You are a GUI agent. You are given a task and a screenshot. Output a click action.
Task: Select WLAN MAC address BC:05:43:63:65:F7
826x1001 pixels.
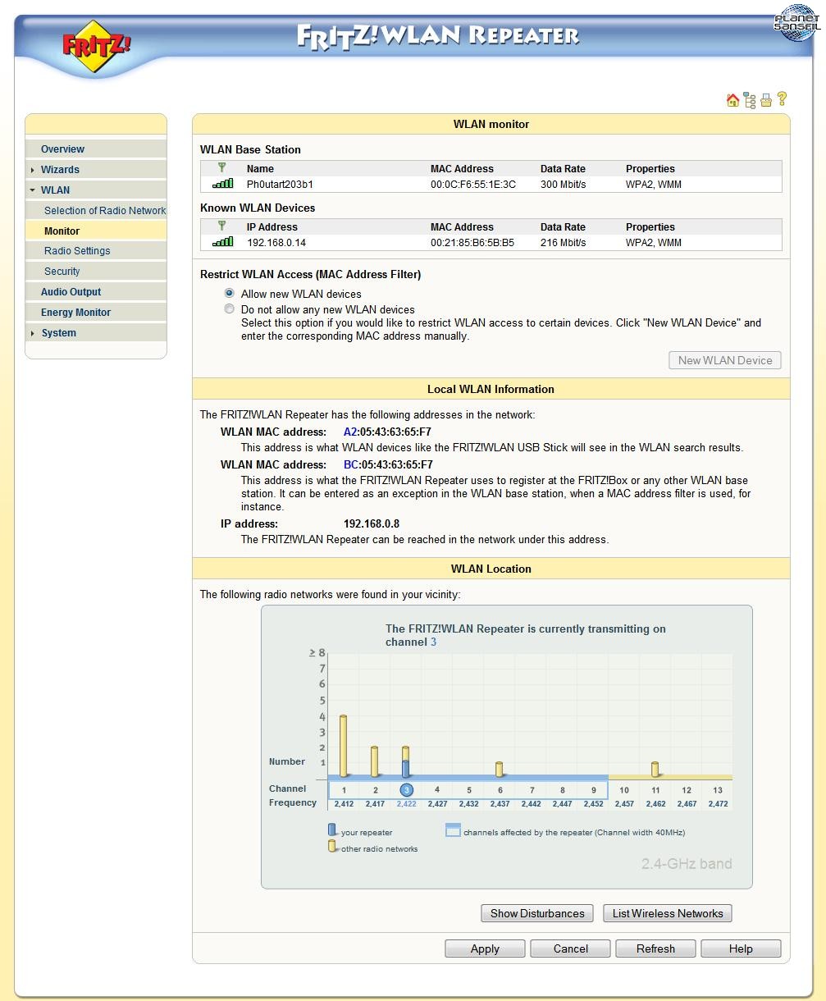click(x=388, y=464)
